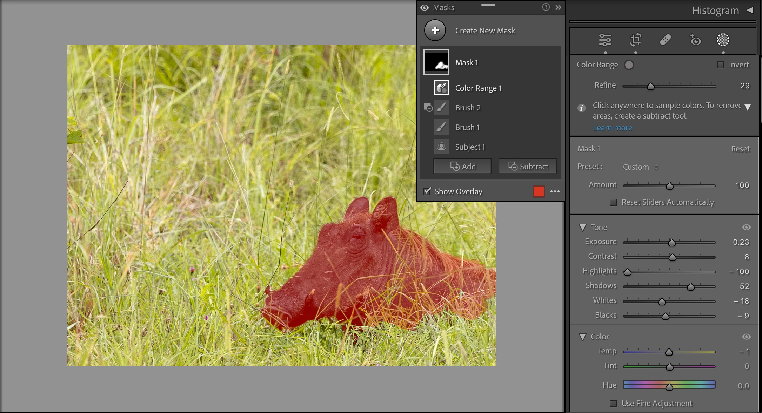Select the Crop overlay tool
Image resolution: width=762 pixels, height=413 pixels.
635,40
